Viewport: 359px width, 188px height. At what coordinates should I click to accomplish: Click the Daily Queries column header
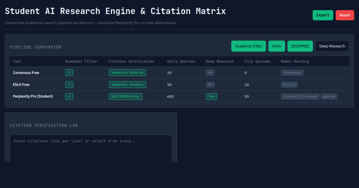point(181,61)
